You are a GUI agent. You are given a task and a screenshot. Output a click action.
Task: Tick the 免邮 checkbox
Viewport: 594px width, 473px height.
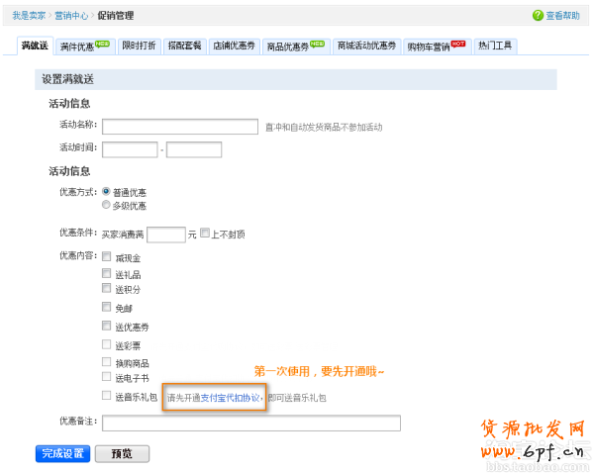pyautogui.click(x=107, y=309)
